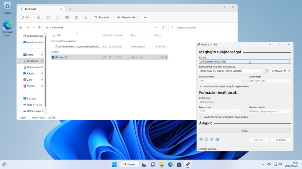This screenshot has width=302, height=169.
Task: Open Rufus log icon
Action: [217, 139]
